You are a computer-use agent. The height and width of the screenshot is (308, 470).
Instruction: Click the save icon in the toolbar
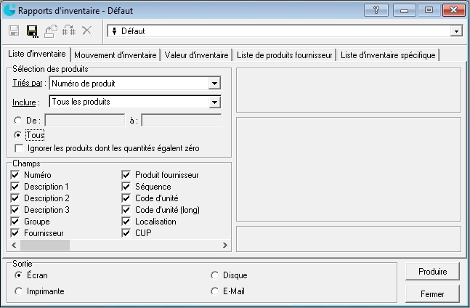pyautogui.click(x=14, y=31)
